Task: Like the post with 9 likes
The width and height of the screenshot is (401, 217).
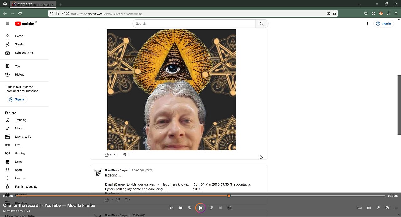Action: click(107, 154)
